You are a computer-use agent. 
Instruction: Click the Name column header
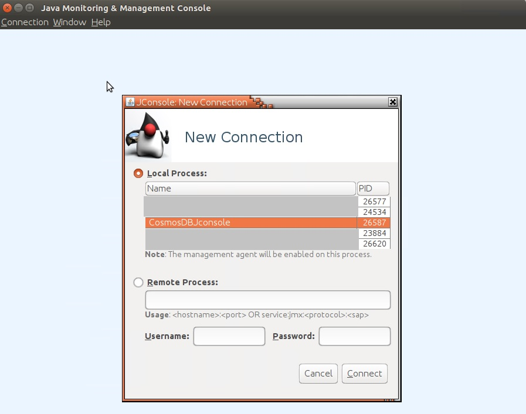250,189
